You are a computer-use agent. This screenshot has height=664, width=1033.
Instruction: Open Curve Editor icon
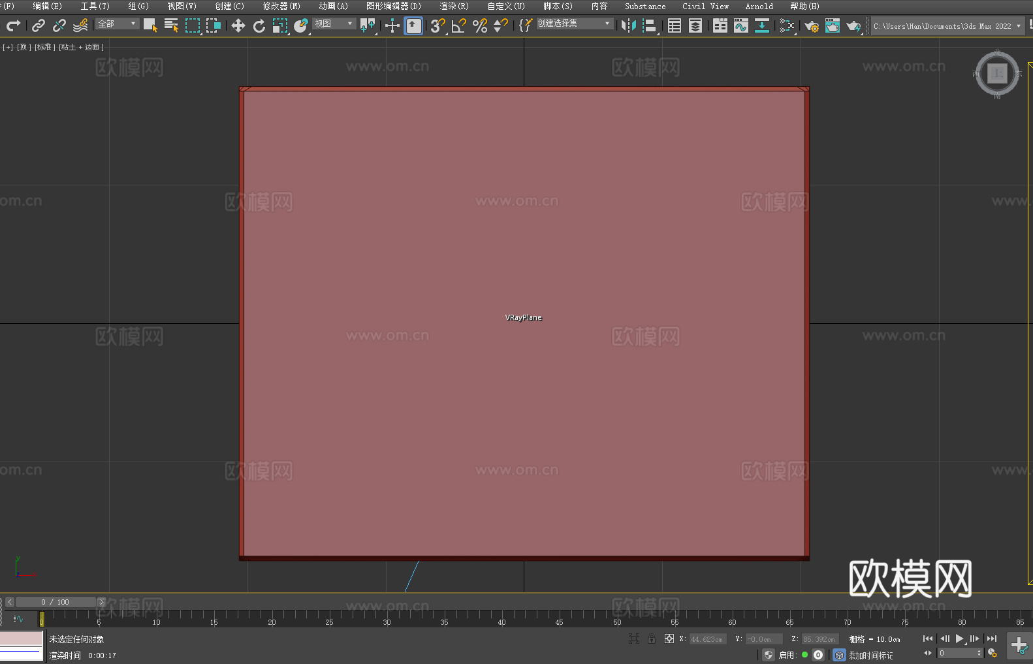(x=741, y=25)
